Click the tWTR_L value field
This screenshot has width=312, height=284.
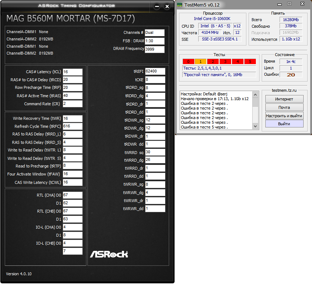click(x=73, y=150)
